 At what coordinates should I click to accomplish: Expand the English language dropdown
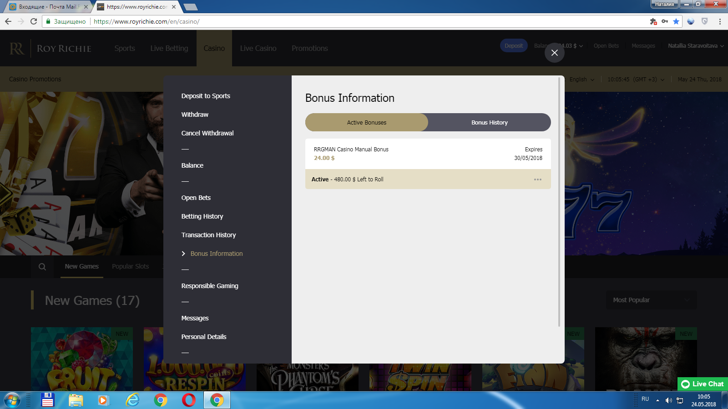click(x=581, y=80)
